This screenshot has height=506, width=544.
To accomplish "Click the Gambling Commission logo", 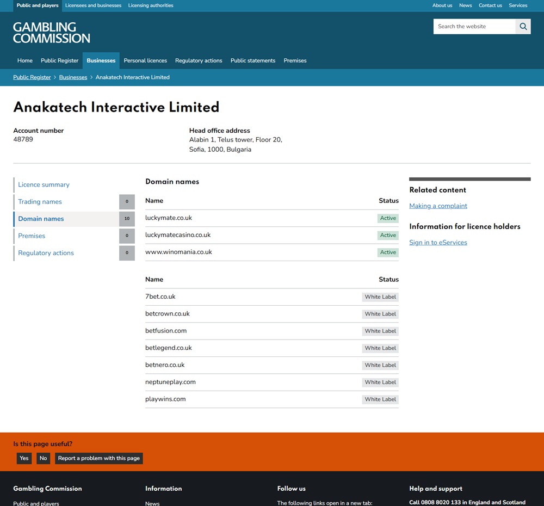I will coord(52,33).
